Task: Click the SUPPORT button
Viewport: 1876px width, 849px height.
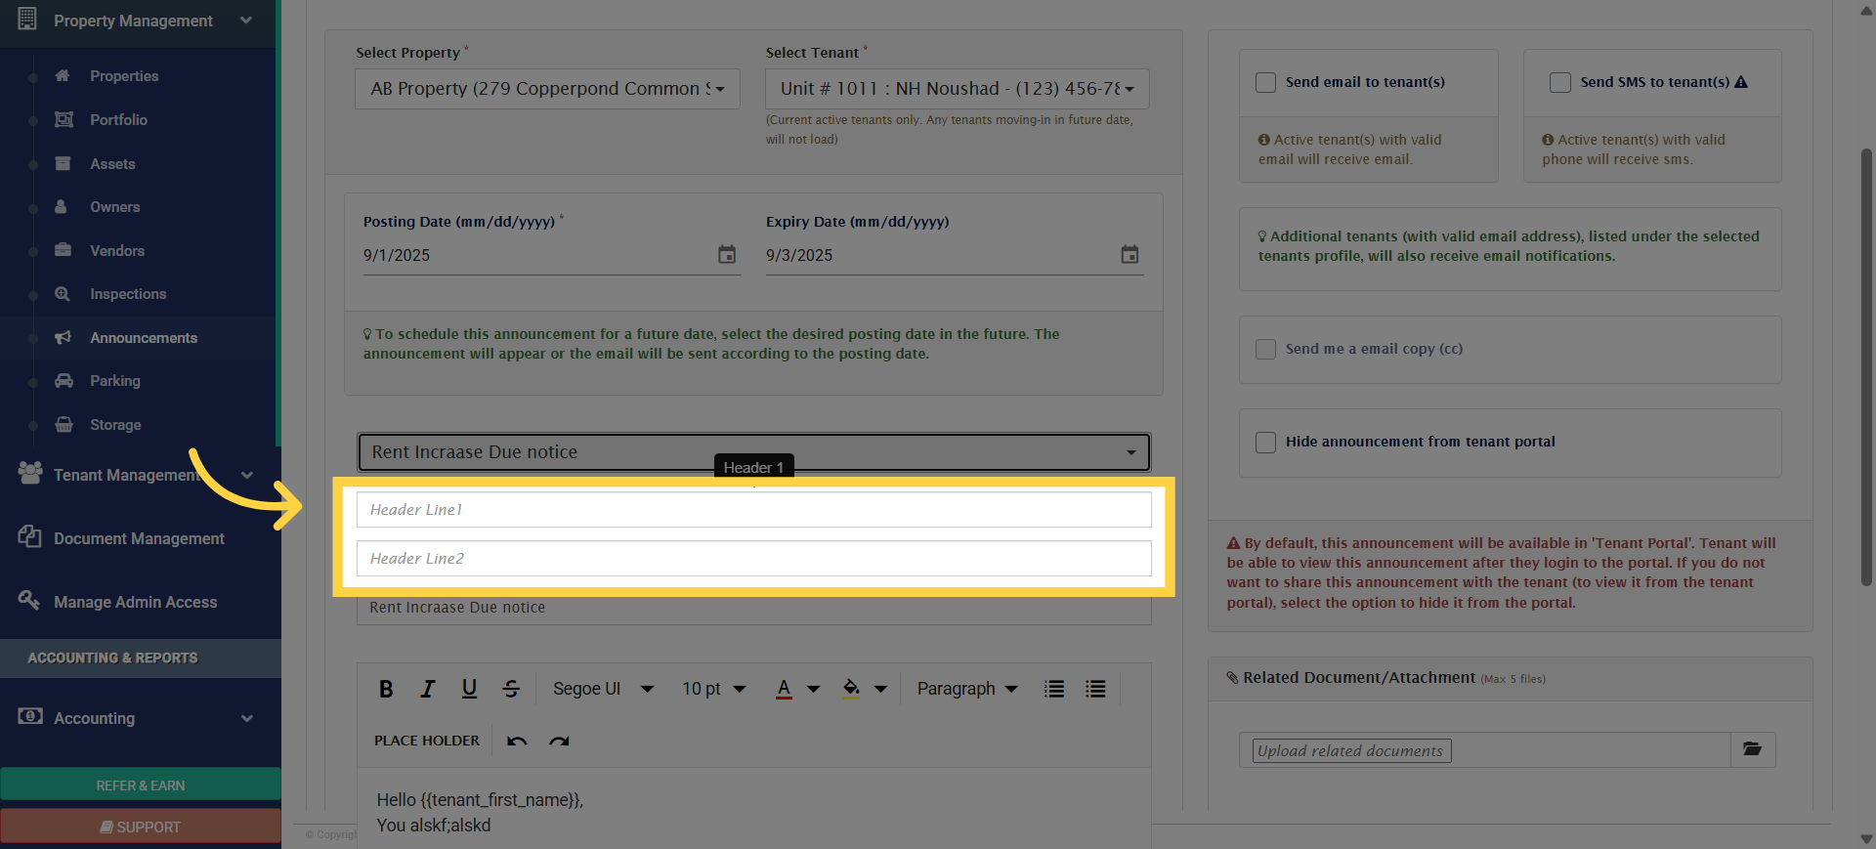Action: click(x=141, y=827)
